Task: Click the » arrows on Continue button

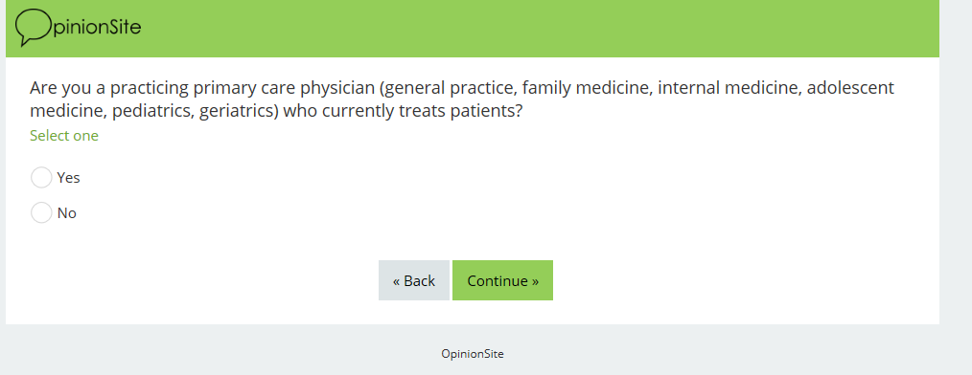Action: [535, 281]
